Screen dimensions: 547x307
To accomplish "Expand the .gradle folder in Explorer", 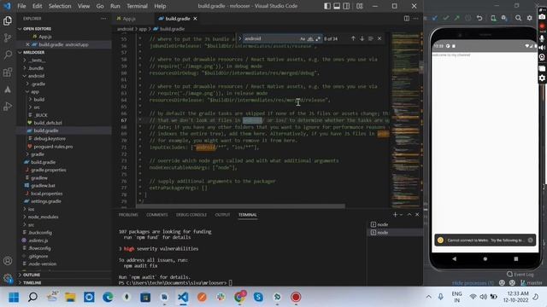I will click(38, 84).
